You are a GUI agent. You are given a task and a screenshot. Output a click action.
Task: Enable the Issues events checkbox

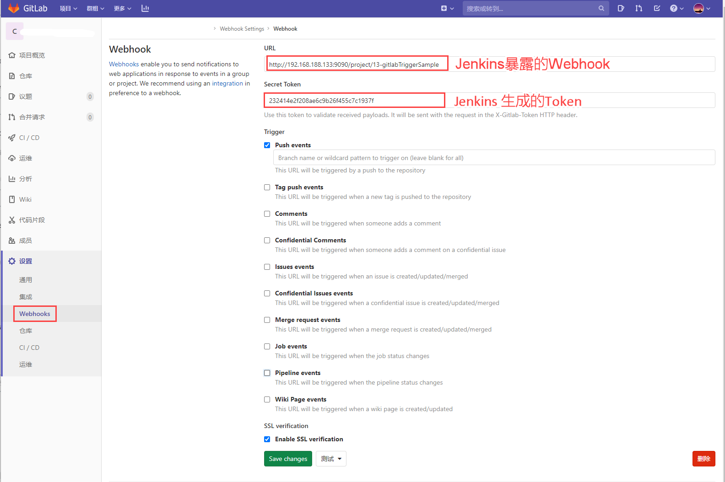tap(267, 267)
